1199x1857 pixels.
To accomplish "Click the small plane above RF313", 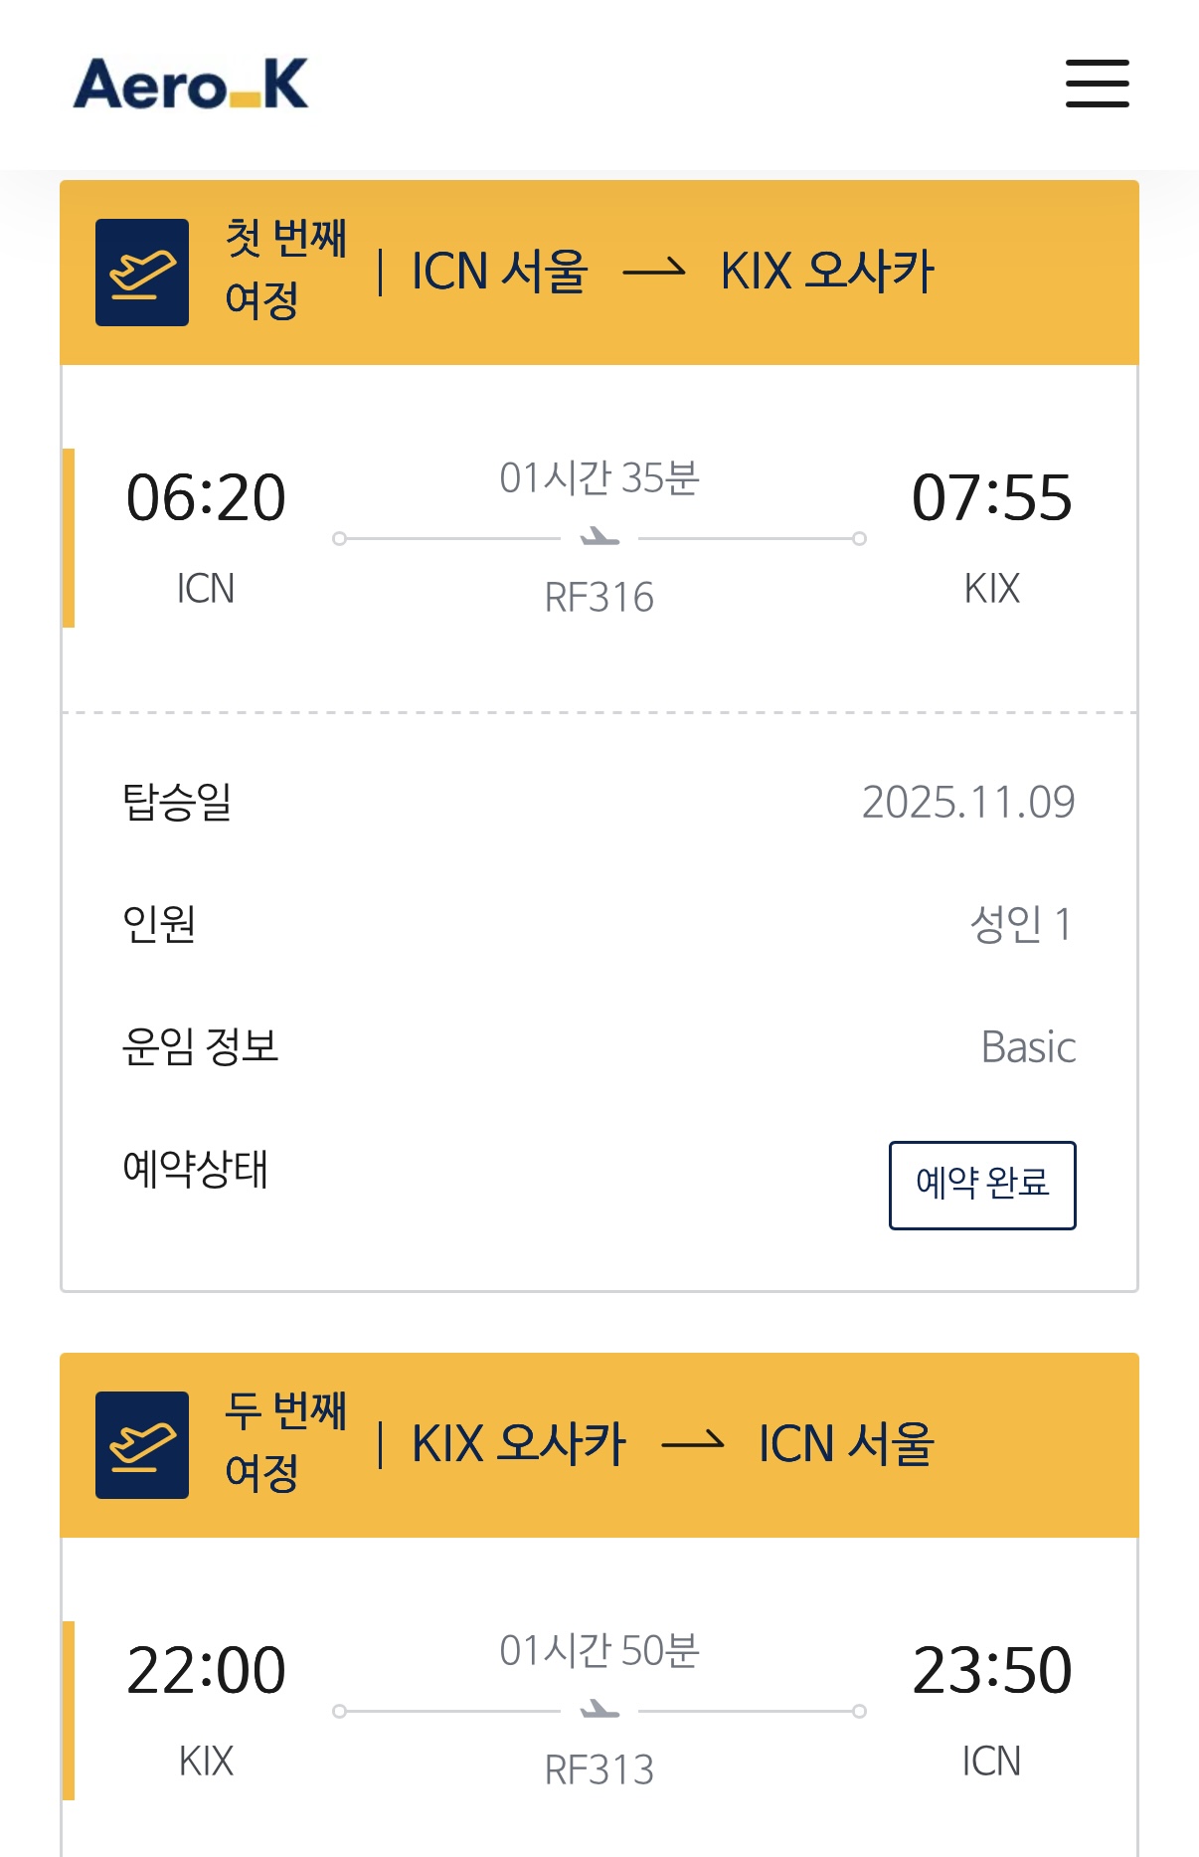I will click(x=599, y=1711).
